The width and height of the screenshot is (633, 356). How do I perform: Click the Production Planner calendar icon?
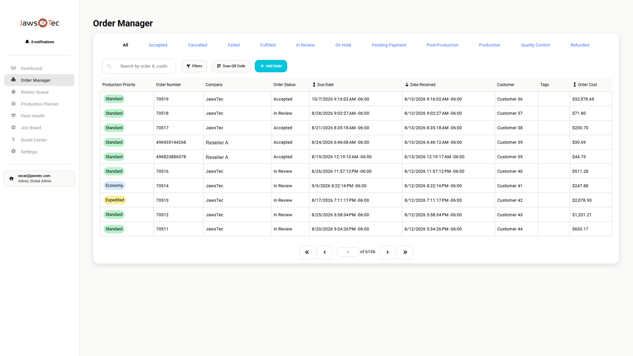pos(13,104)
